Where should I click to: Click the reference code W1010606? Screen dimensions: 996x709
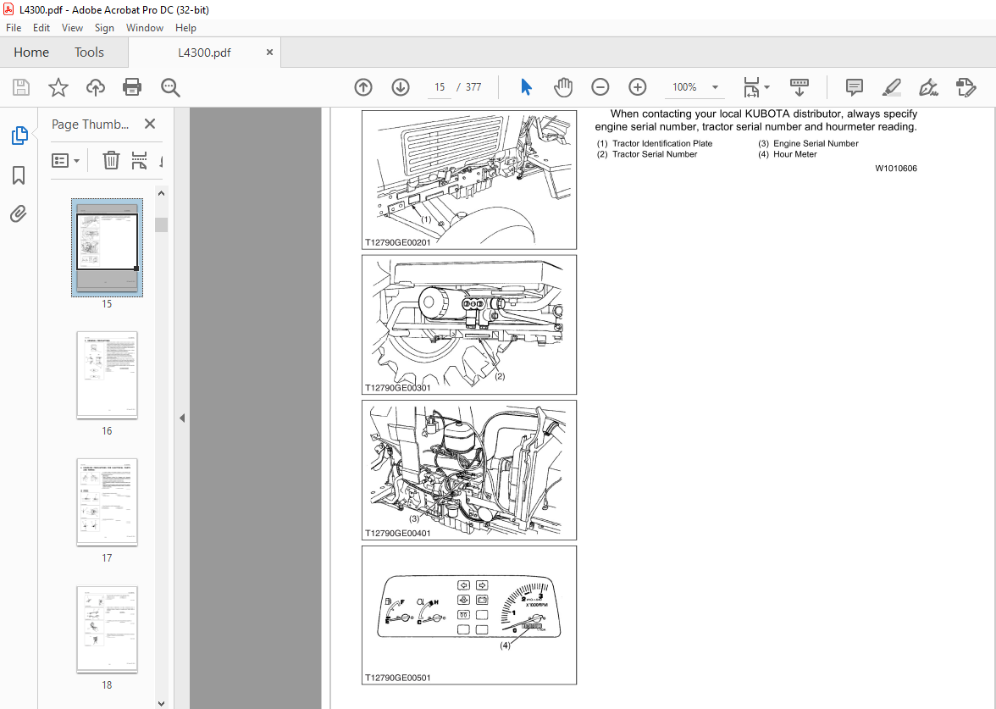pos(896,169)
